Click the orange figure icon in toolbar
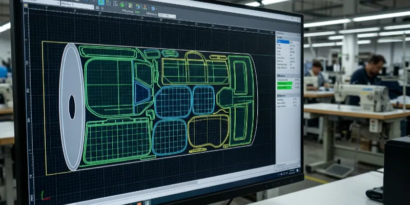Viewport: 410px width, 205px height. [145, 8]
